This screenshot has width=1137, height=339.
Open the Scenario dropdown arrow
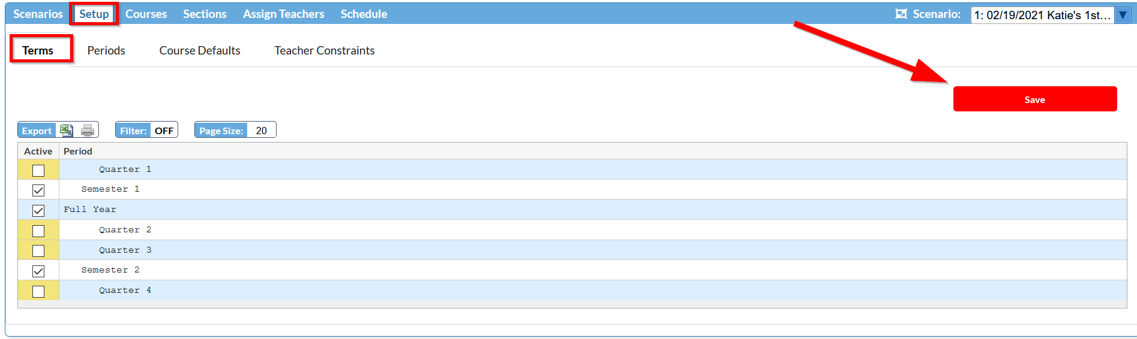[1122, 15]
